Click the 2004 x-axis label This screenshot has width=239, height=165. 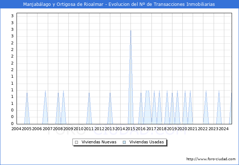point(16,129)
